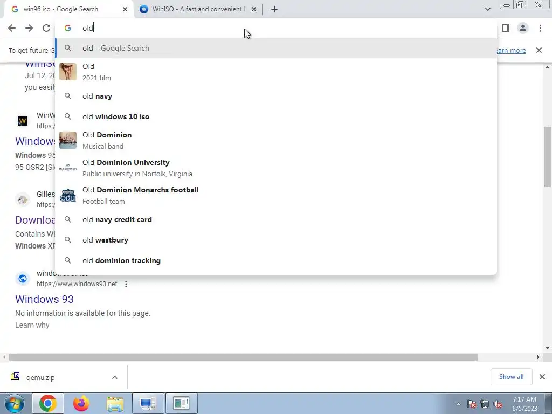Click the search icon beside 'old navy'
Screen dimensions: 552x414
(x=67, y=96)
